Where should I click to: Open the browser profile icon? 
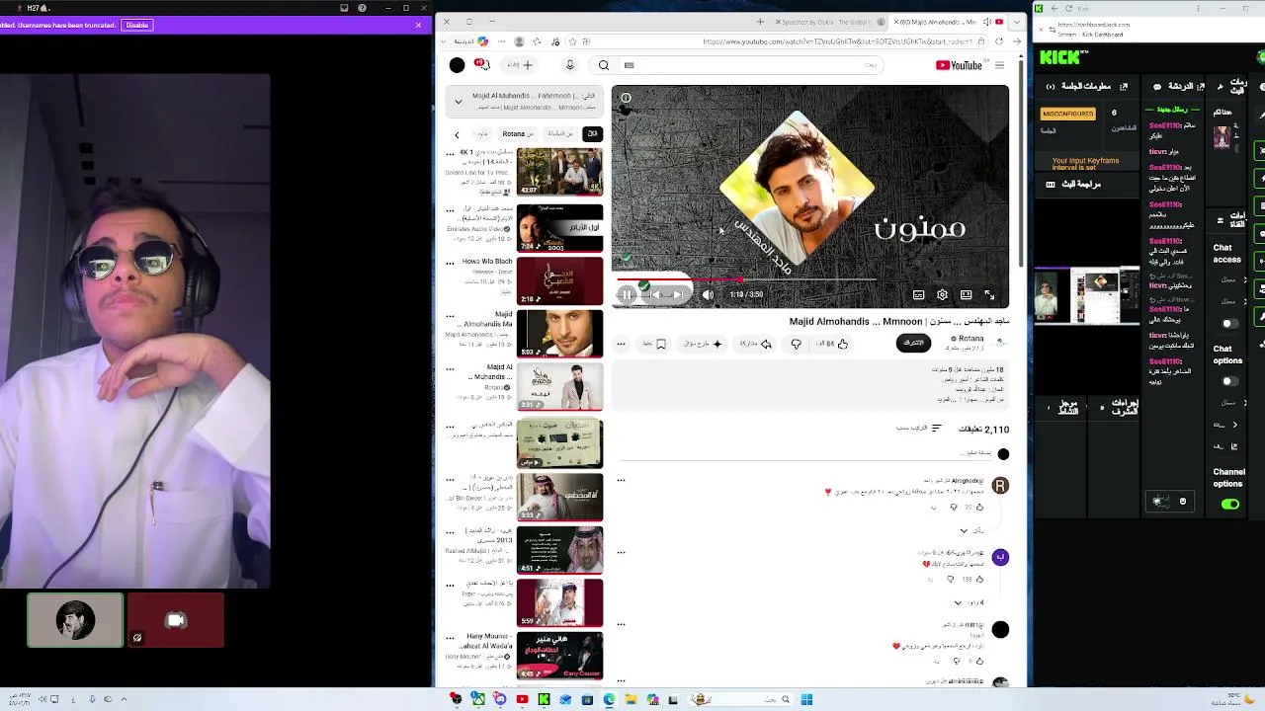tap(519, 41)
